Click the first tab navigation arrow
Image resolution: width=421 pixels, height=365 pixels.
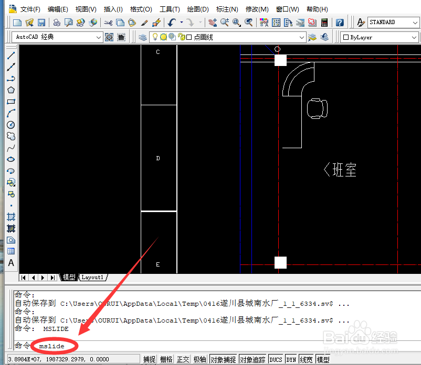[24, 278]
